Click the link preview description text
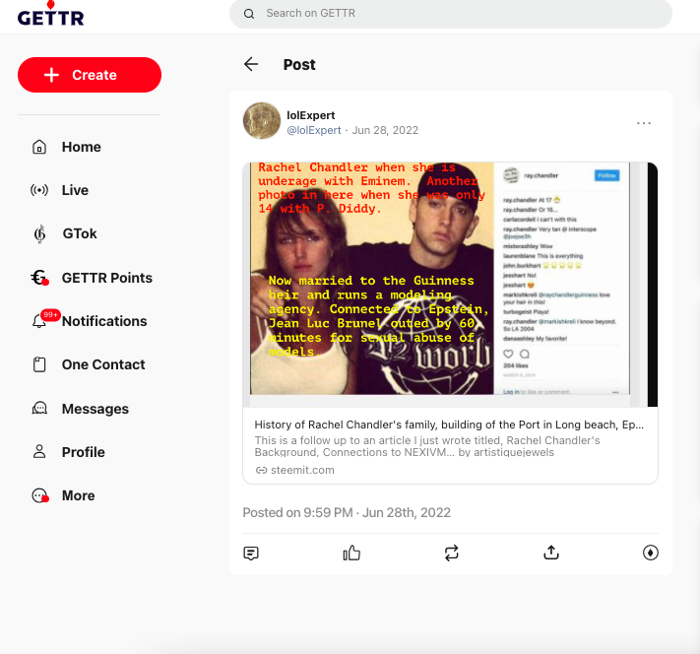The width and height of the screenshot is (700, 654). tap(427, 446)
